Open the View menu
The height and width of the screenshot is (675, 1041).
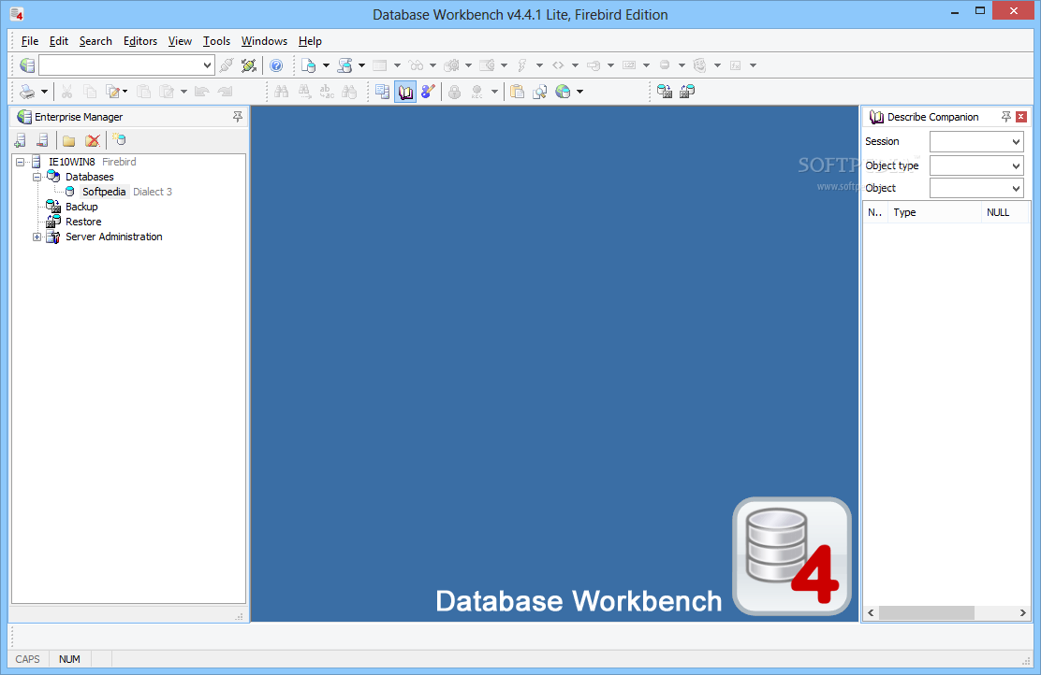pos(180,41)
